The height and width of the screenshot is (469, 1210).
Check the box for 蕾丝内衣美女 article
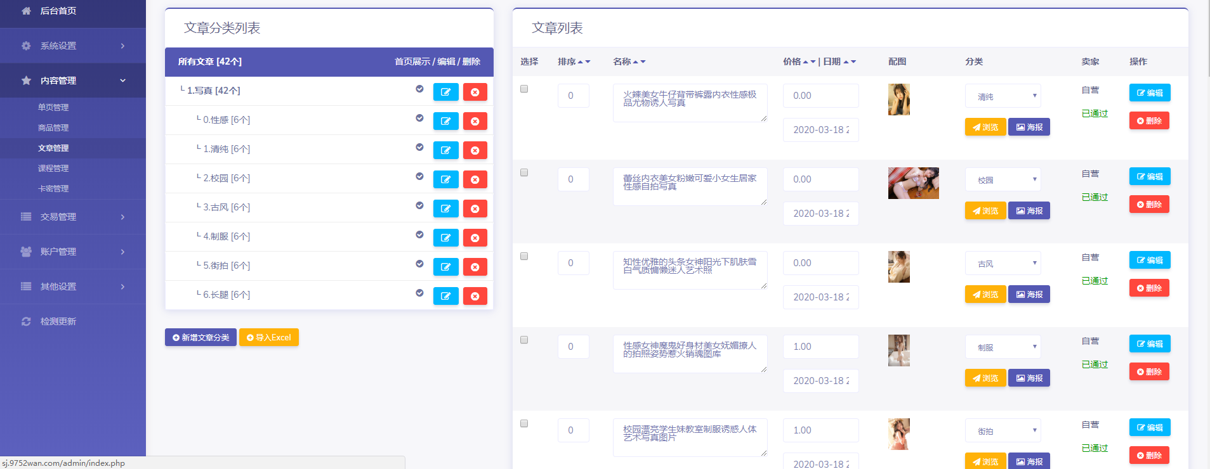[x=524, y=172]
